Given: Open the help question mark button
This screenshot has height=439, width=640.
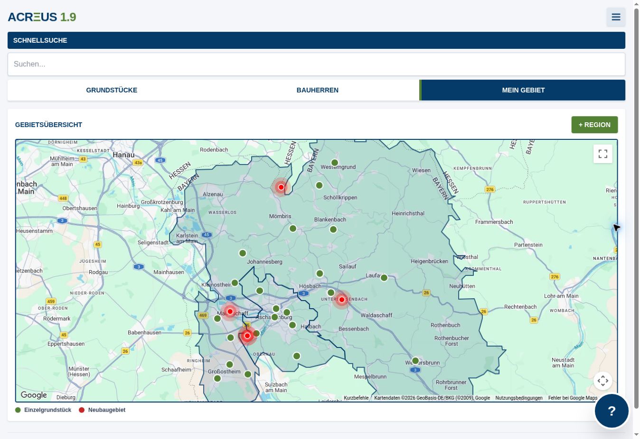Looking at the screenshot, I should click(x=612, y=411).
